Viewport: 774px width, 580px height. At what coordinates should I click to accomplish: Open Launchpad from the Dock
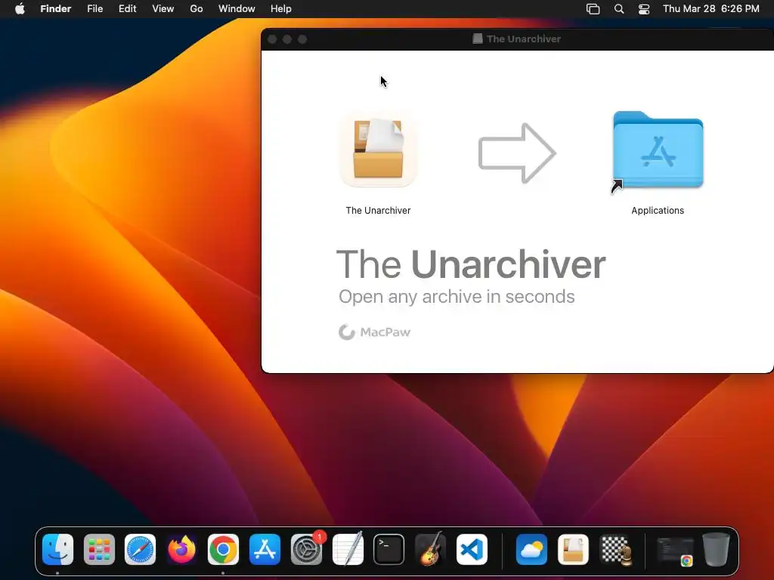99,550
